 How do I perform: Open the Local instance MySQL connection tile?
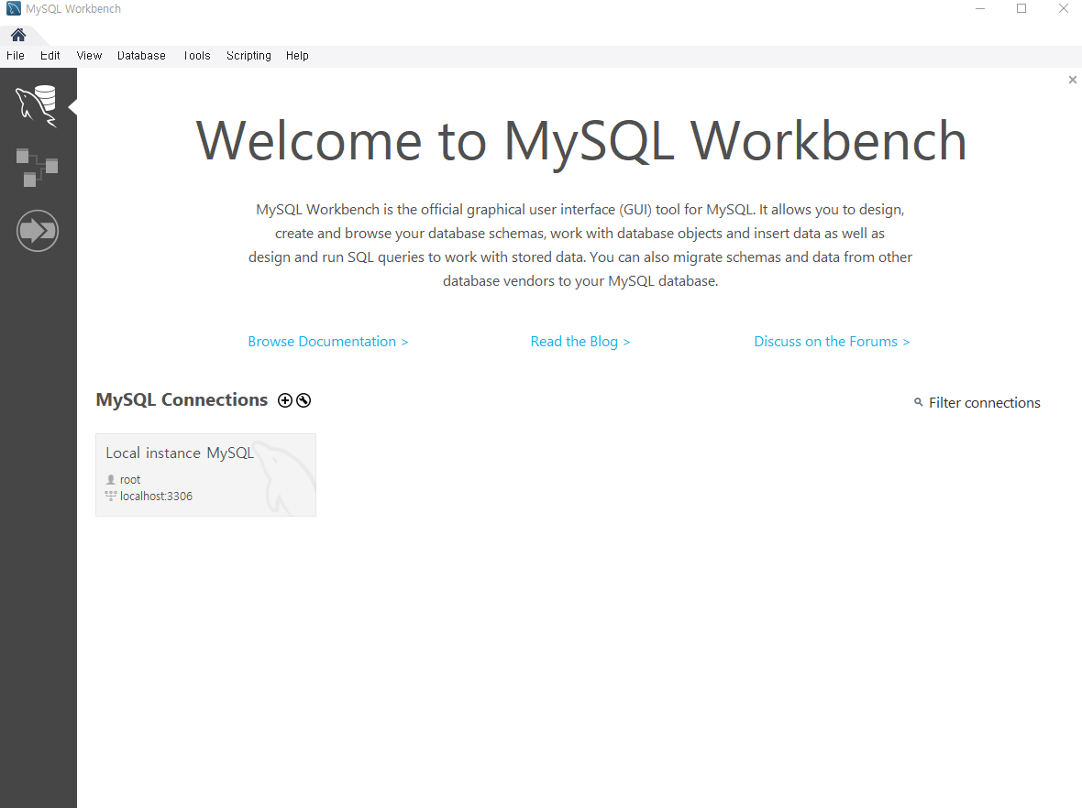(205, 475)
